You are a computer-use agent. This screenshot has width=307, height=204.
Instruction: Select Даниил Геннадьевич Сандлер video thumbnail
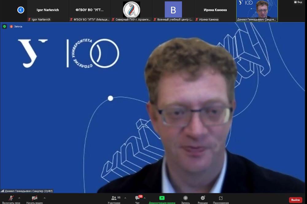point(257,11)
